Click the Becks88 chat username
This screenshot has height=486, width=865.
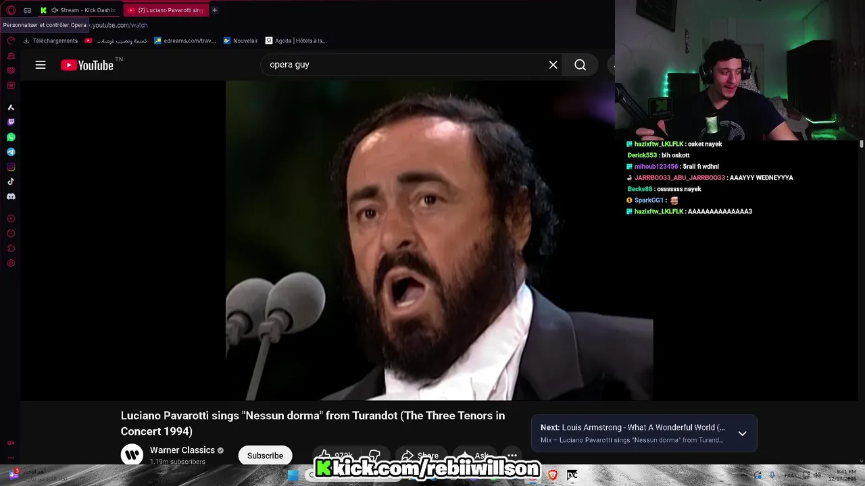point(640,189)
